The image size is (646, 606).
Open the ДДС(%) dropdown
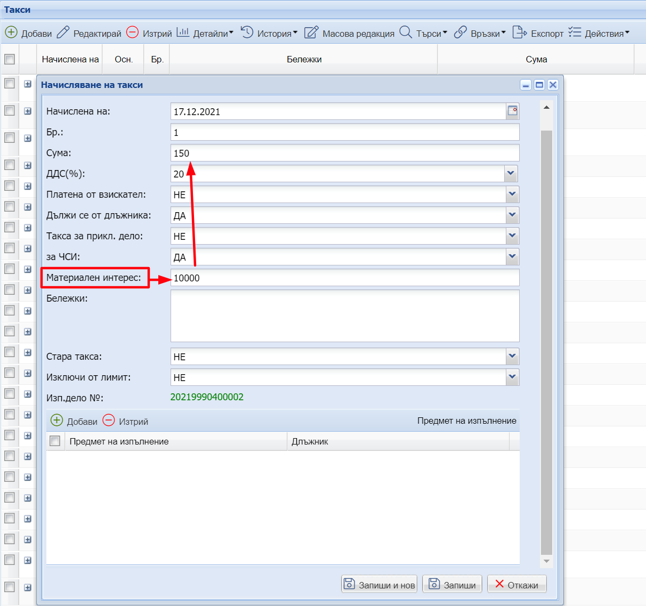tap(511, 173)
